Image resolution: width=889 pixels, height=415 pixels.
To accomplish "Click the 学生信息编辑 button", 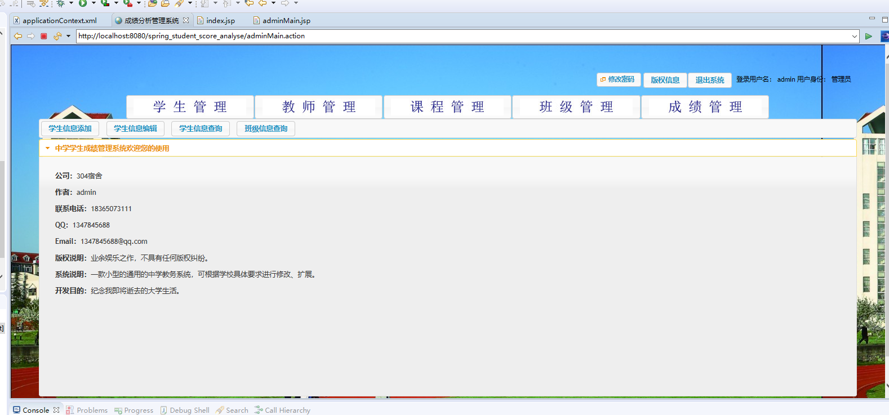I will (135, 128).
